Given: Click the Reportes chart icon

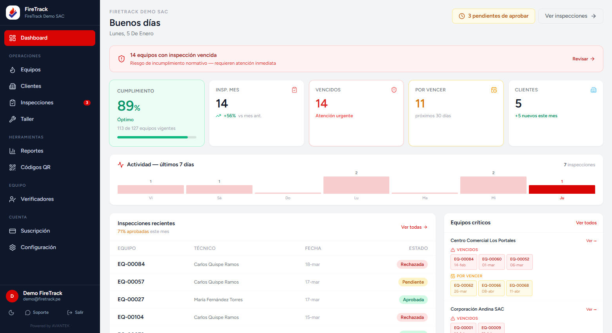Looking at the screenshot, I should pos(13,151).
